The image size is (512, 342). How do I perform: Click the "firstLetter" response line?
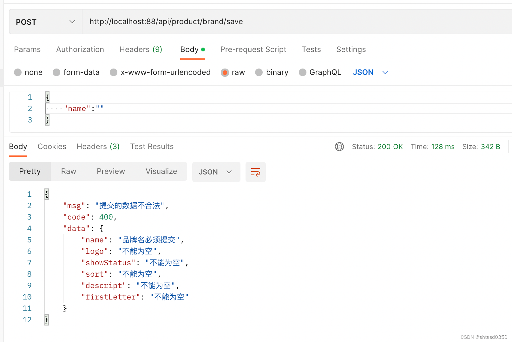pyautogui.click(x=135, y=297)
